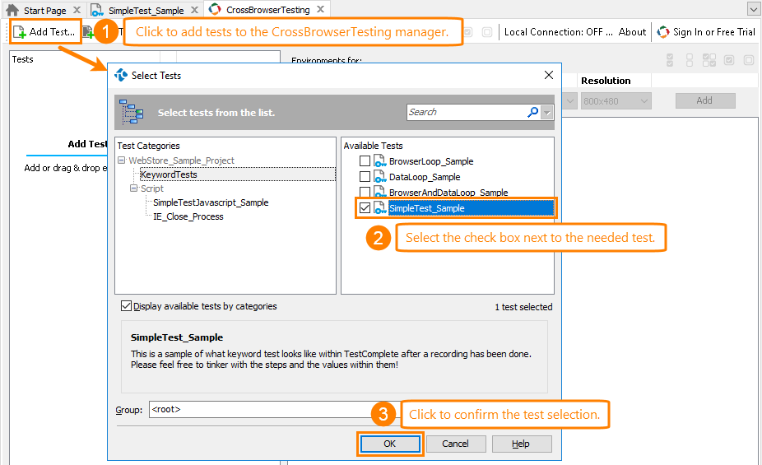Viewport: 762px width, 465px height.
Task: Click the rightmost empty-square icon in Environments toolbar
Action: click(748, 60)
